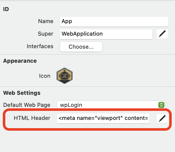
Task: Click the Name label
Action: click(46, 21)
